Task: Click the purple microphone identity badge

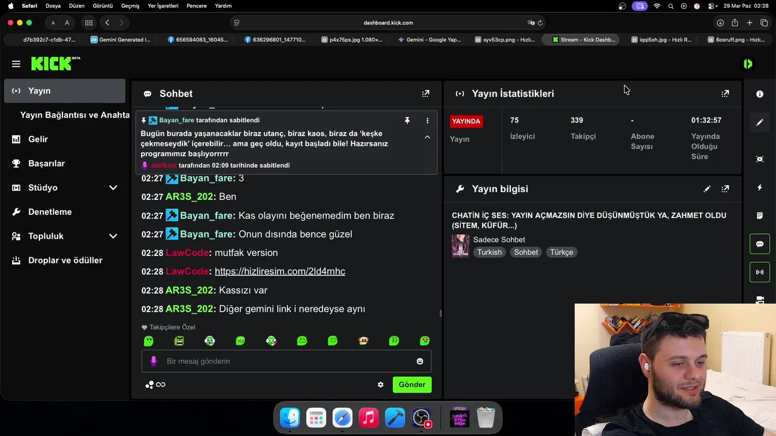Action: [153, 361]
